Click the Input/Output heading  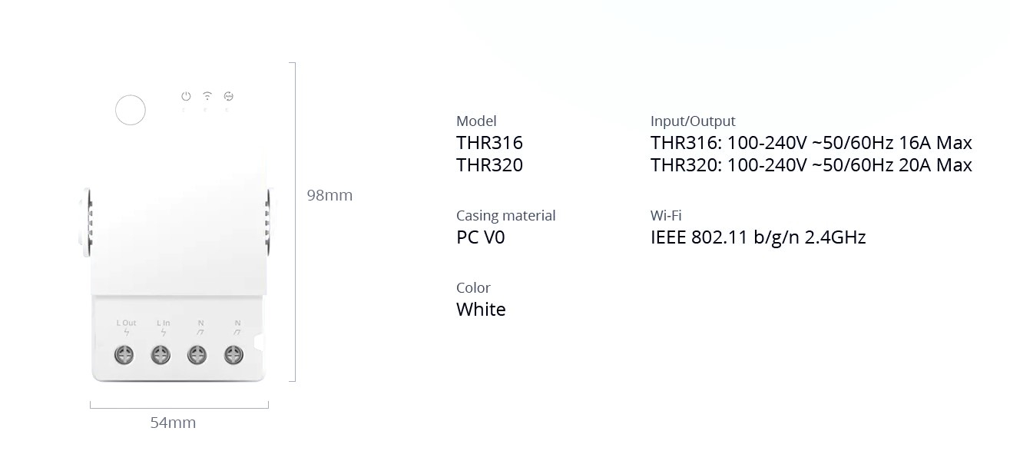pos(693,121)
